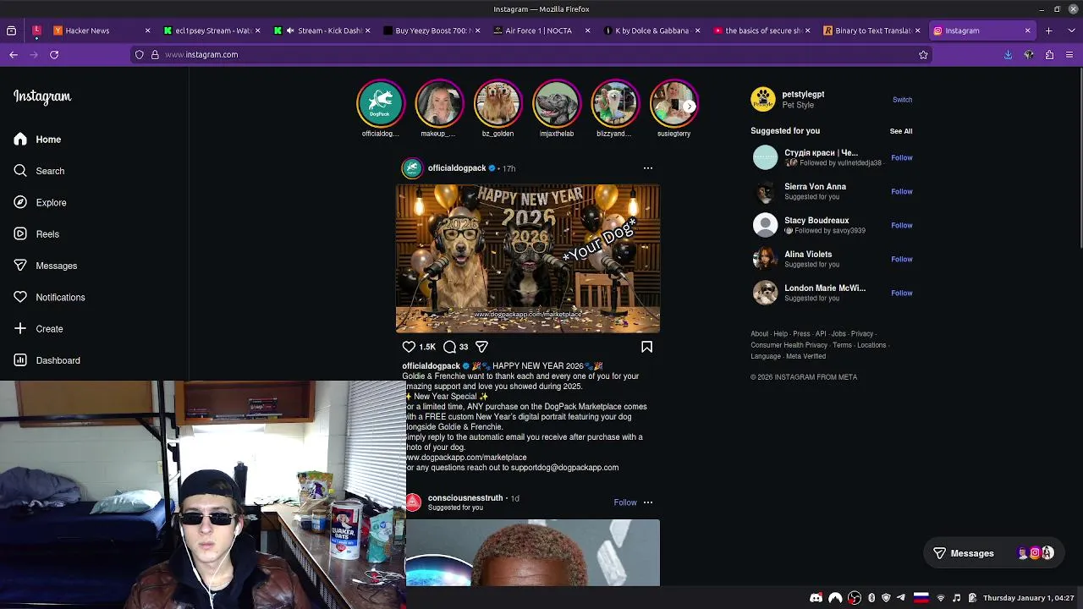Open OBS from the system tray

855,598
